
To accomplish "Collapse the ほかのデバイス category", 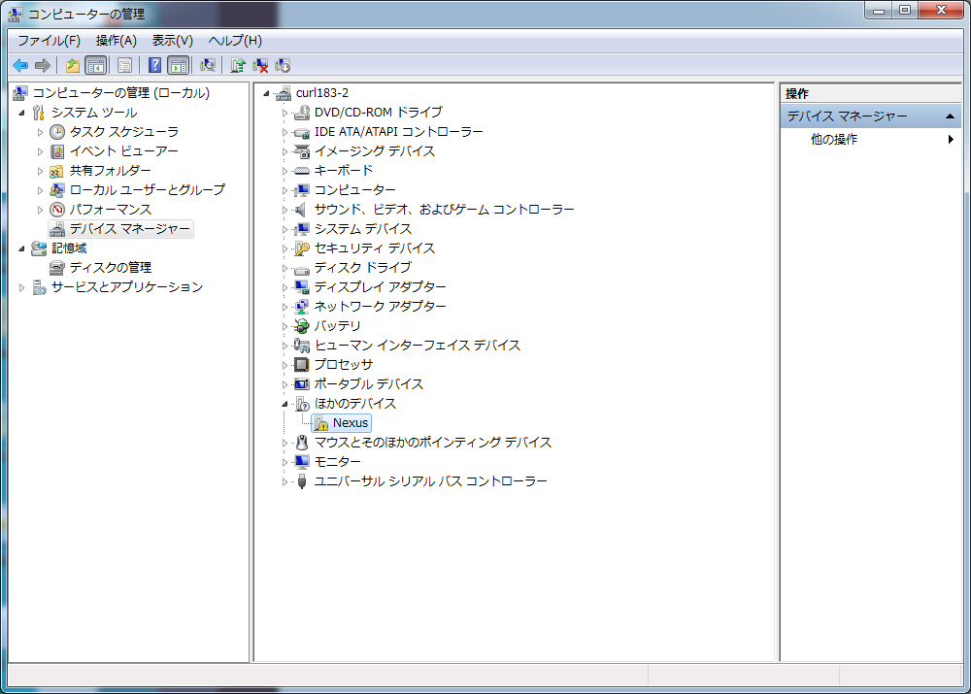I will point(285,404).
